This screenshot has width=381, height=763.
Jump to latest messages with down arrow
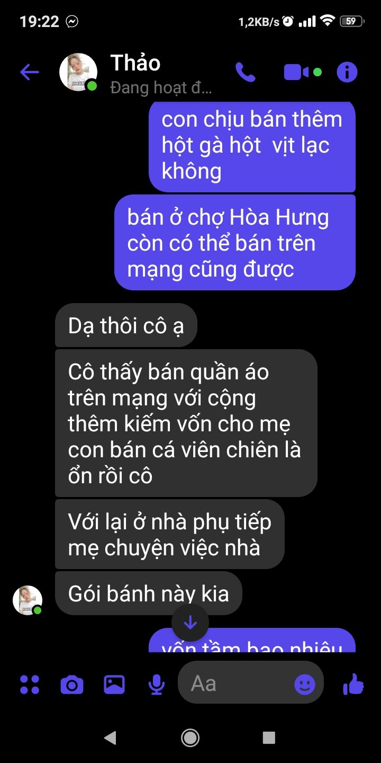point(190,623)
